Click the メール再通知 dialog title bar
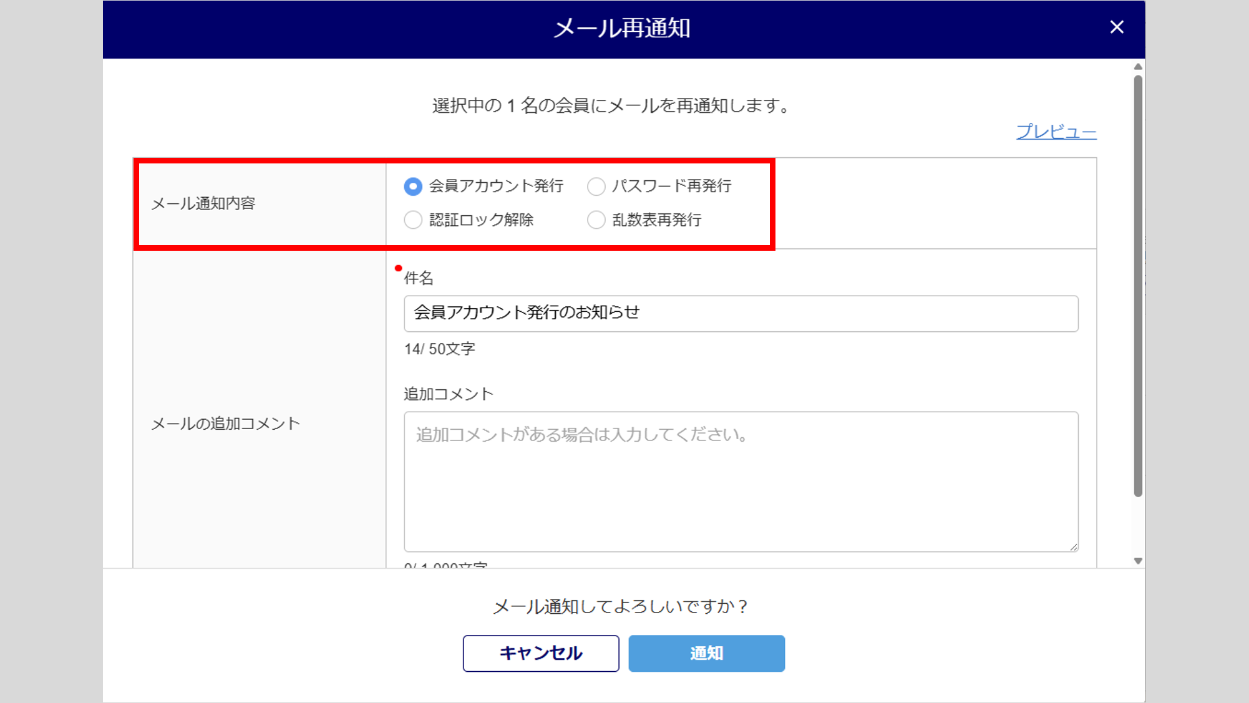The width and height of the screenshot is (1249, 703). [x=621, y=29]
